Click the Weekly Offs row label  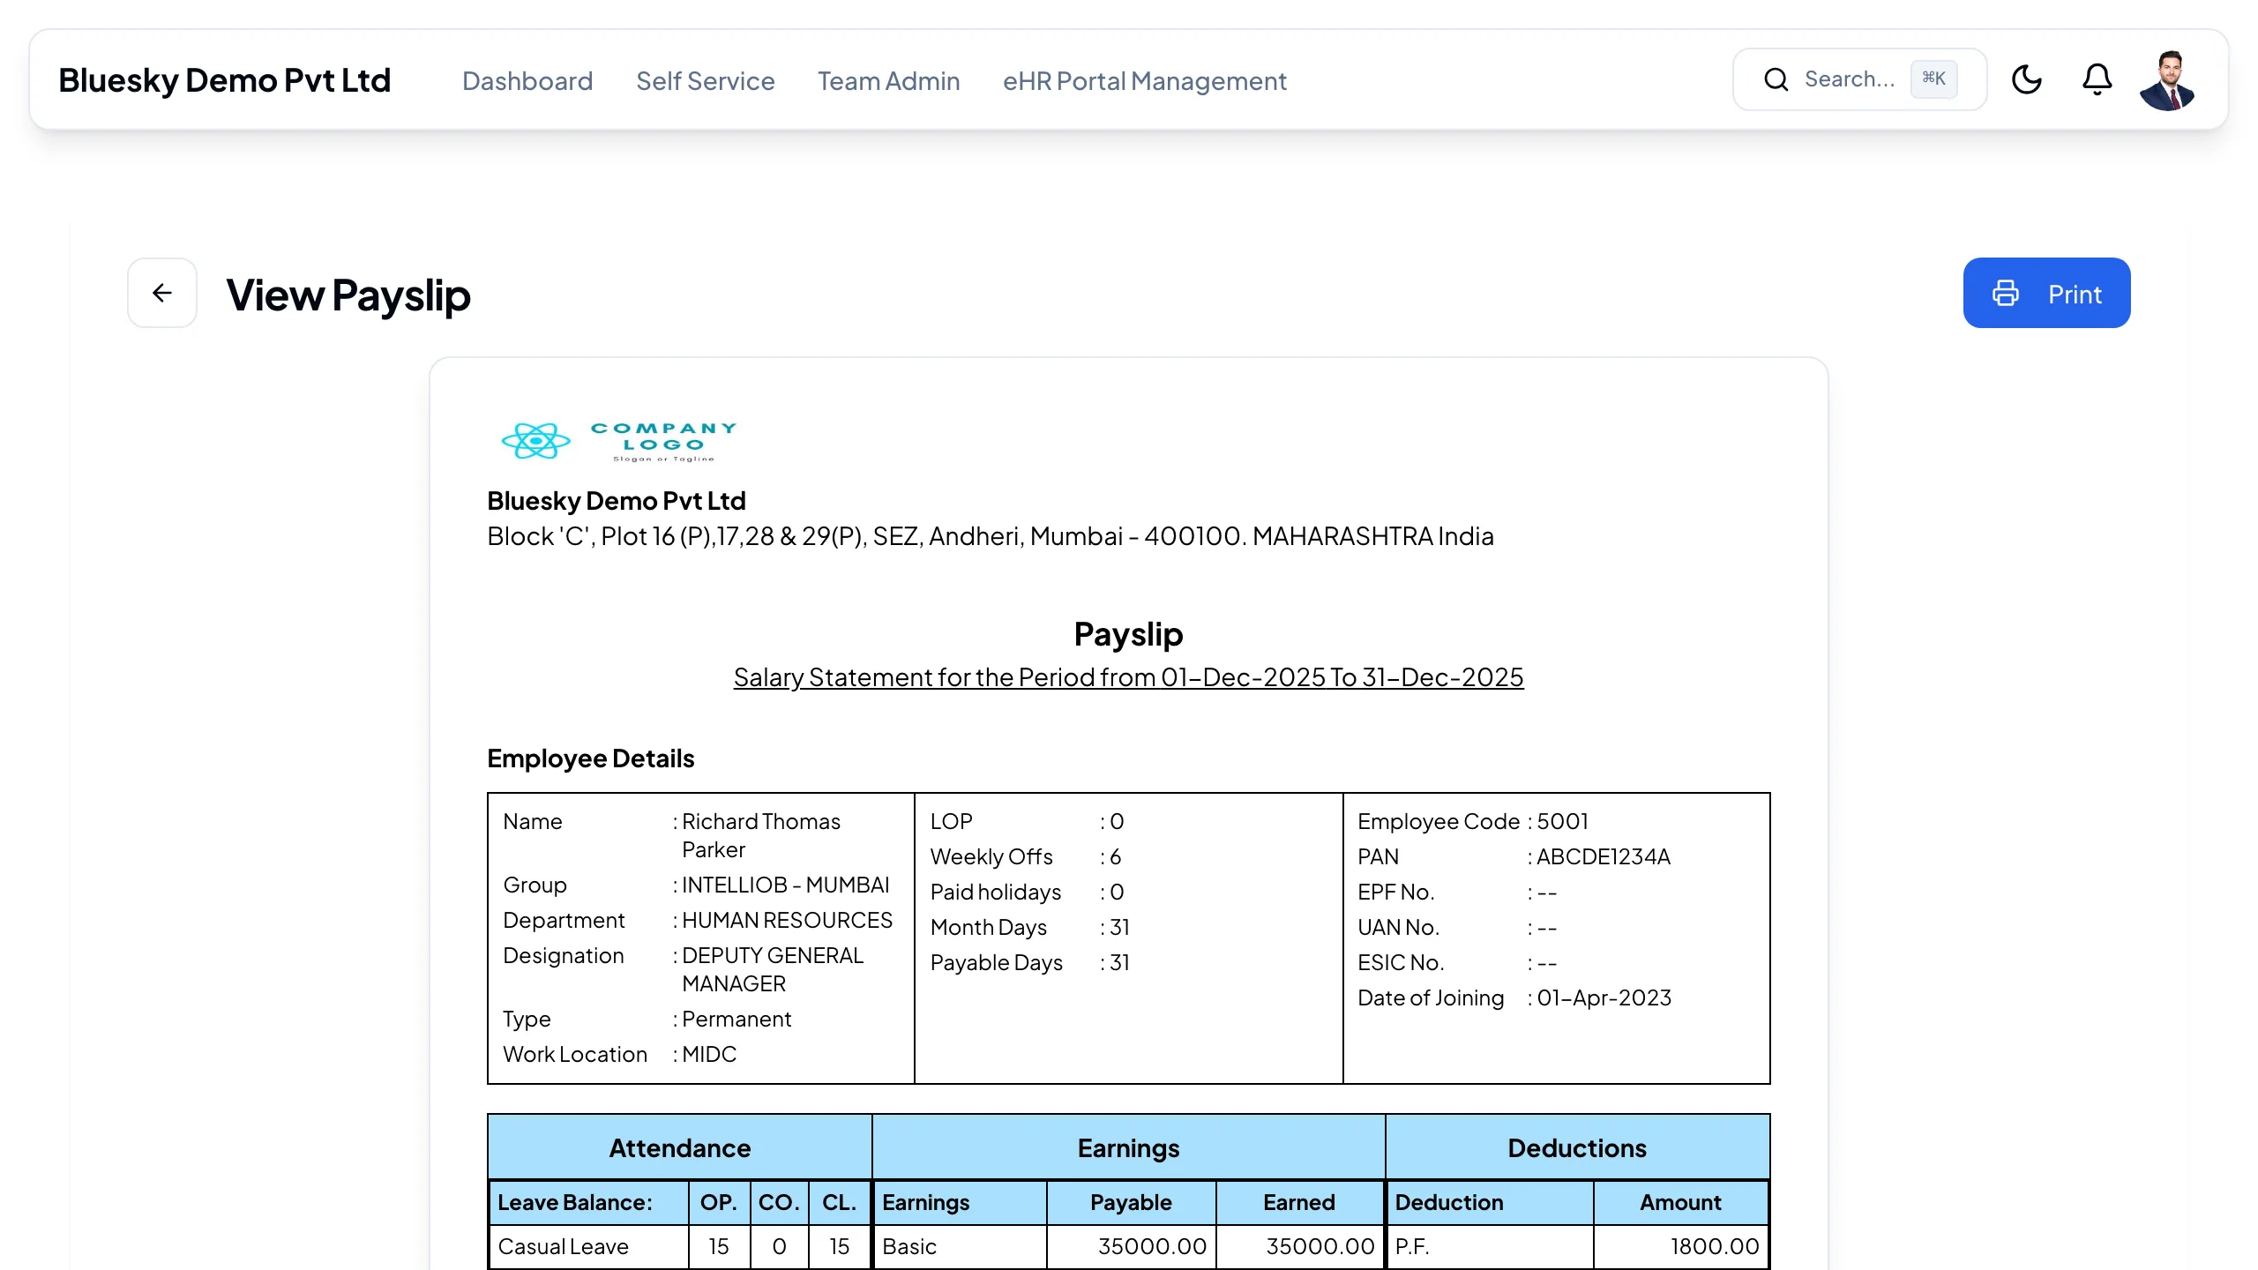coord(991,856)
